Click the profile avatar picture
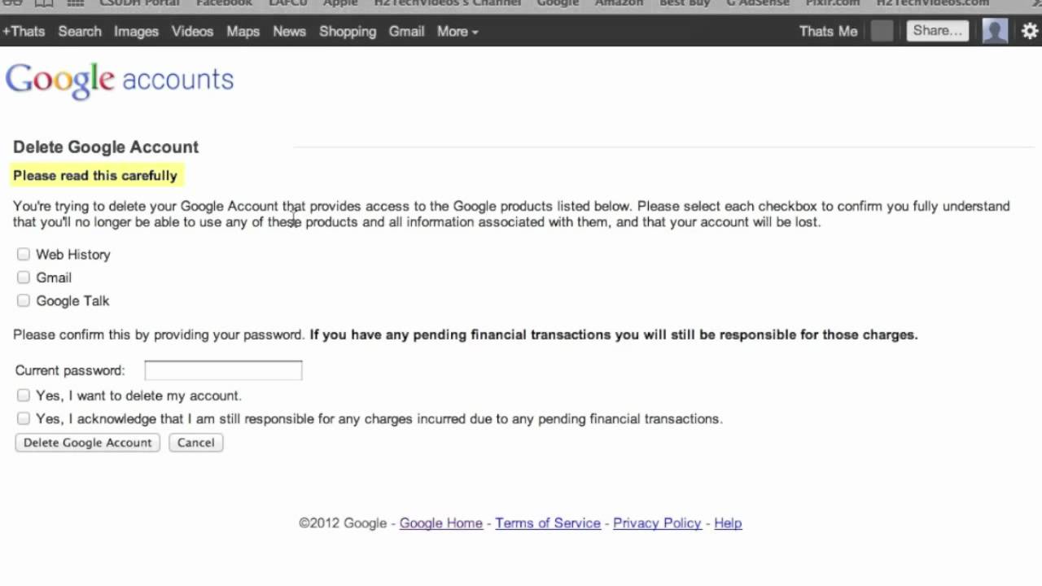The width and height of the screenshot is (1042, 586). coord(995,32)
